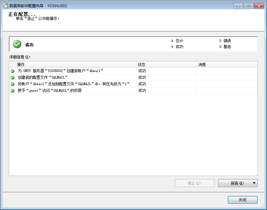Minimize the wizard window
The height and width of the screenshot is (210, 267).
tap(238, 6)
